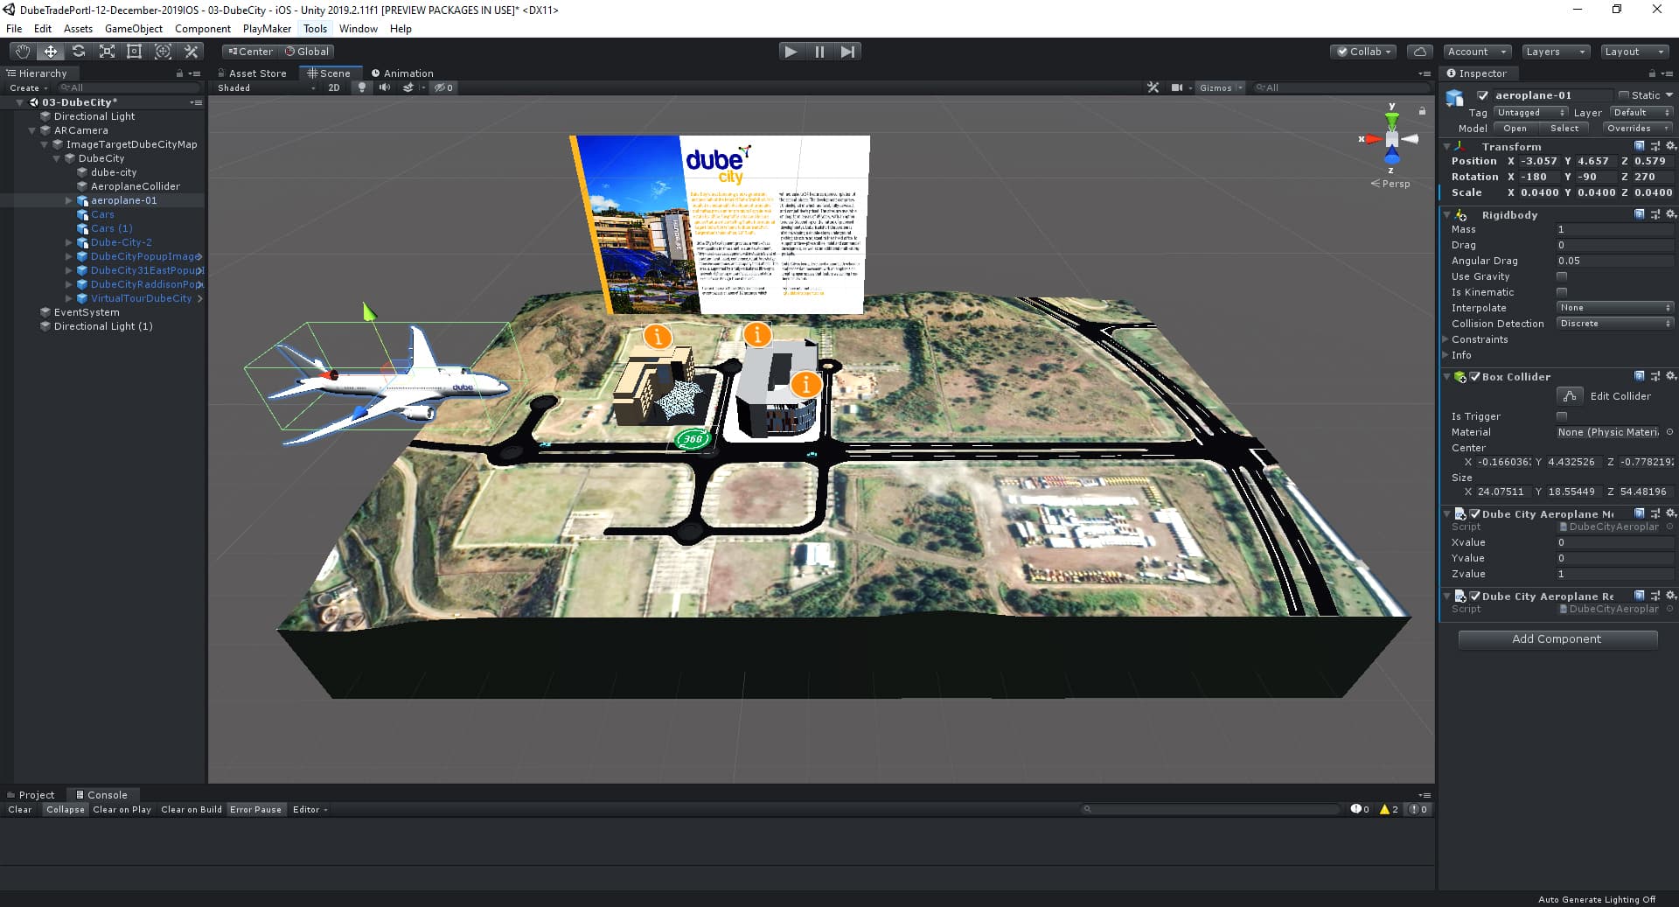Select the Move tool
The image size is (1679, 907).
(x=51, y=52)
